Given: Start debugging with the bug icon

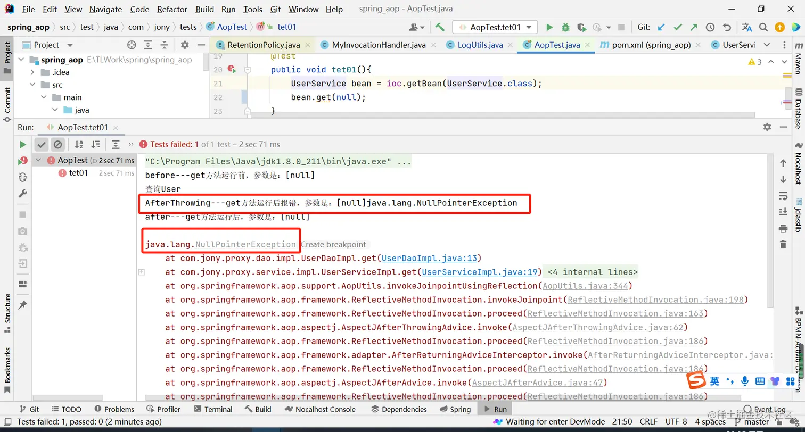Looking at the screenshot, I should [565, 27].
